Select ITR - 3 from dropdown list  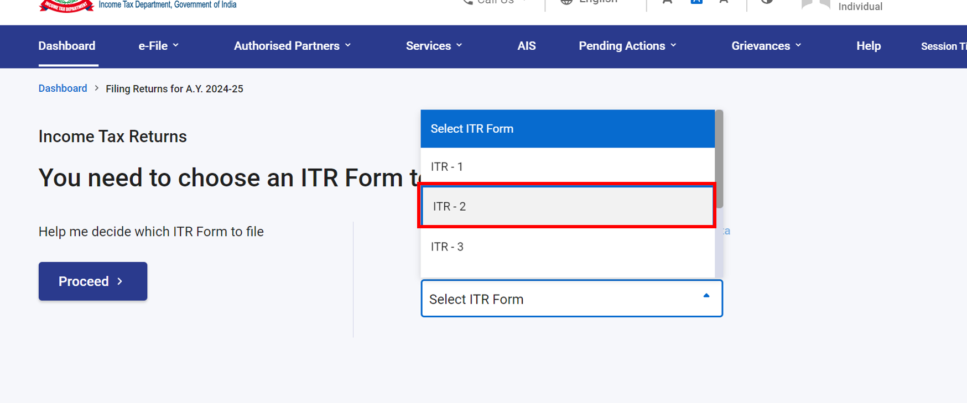[567, 247]
